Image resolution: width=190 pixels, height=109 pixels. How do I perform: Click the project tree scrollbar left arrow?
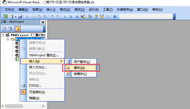click(x=3, y=106)
